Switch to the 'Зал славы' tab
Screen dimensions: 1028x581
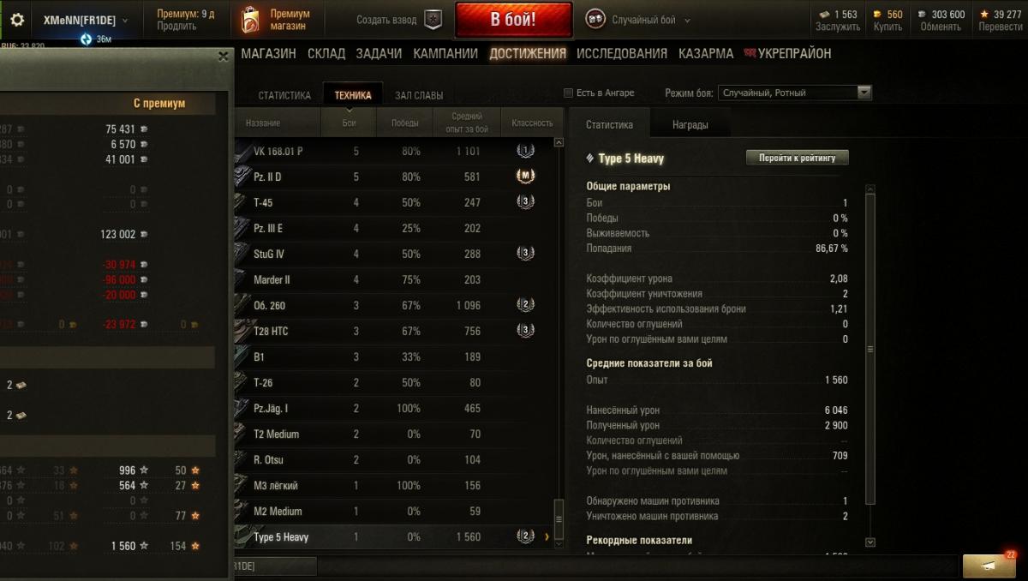pyautogui.click(x=419, y=95)
